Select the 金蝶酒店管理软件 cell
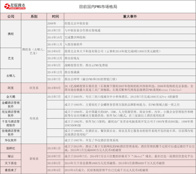 pos(10,105)
